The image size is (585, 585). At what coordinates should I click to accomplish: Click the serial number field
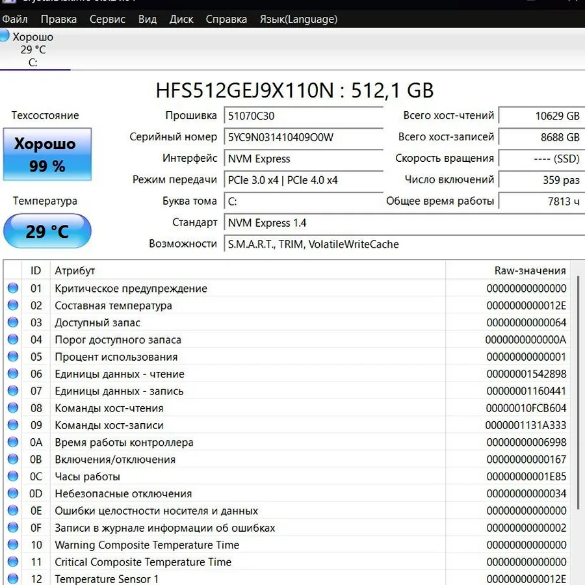pyautogui.click(x=304, y=137)
